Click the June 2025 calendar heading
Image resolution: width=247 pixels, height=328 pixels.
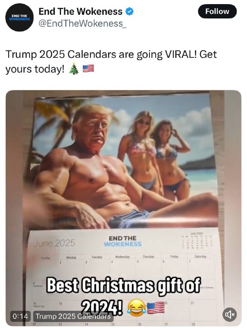point(54,243)
